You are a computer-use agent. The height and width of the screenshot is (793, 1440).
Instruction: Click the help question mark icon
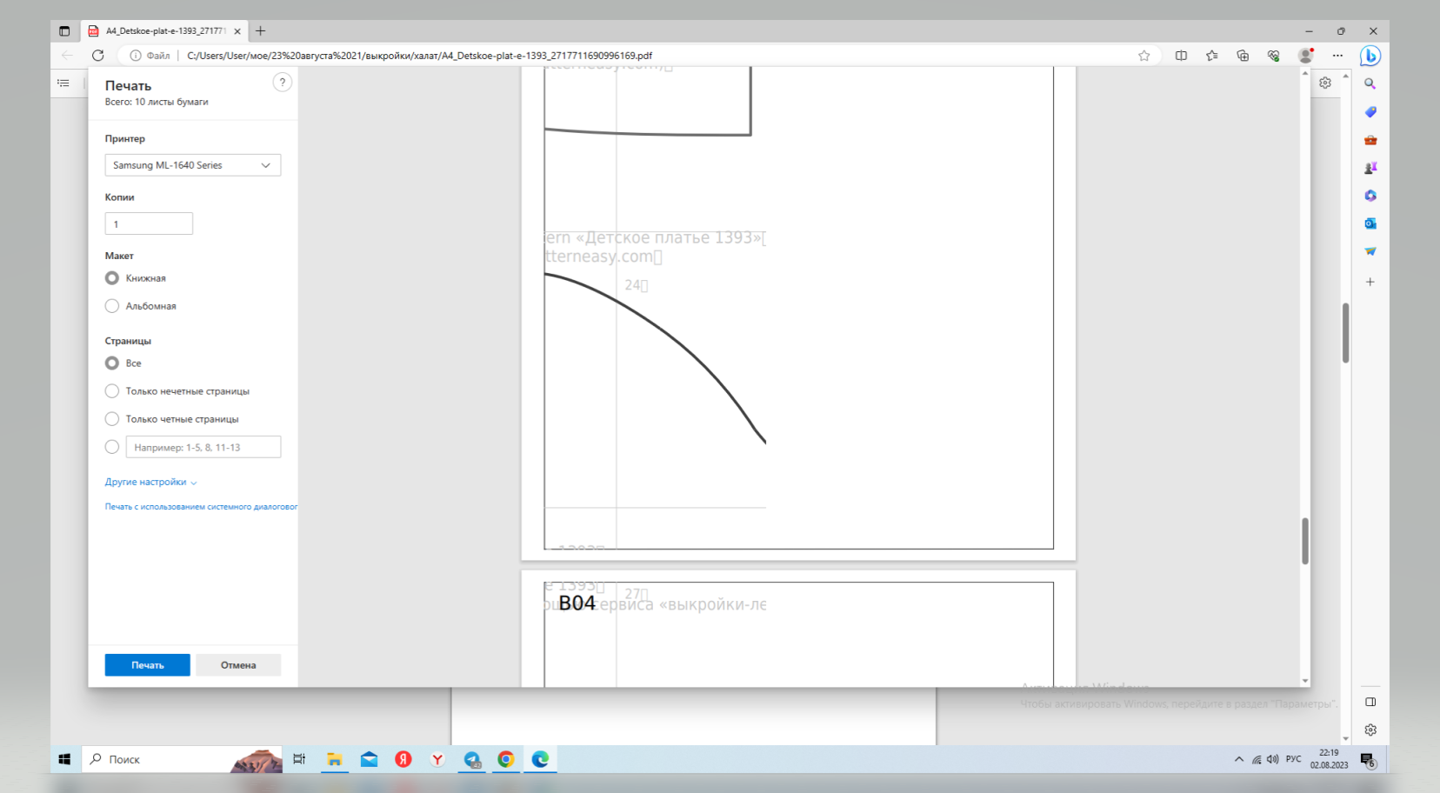(x=282, y=83)
